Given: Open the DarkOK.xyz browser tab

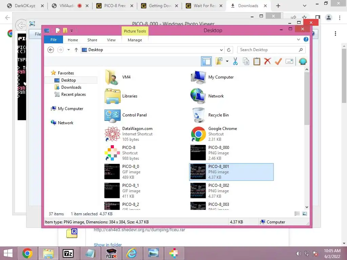Looking at the screenshot, I should [25, 6].
